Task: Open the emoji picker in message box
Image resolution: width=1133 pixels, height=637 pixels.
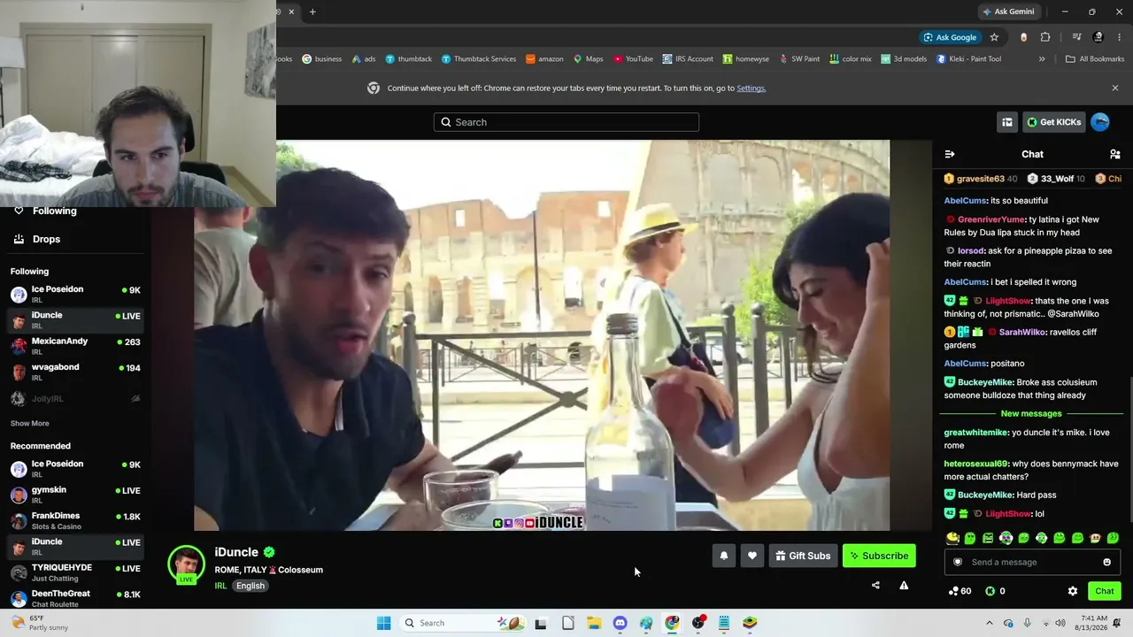Action: coord(1106,562)
